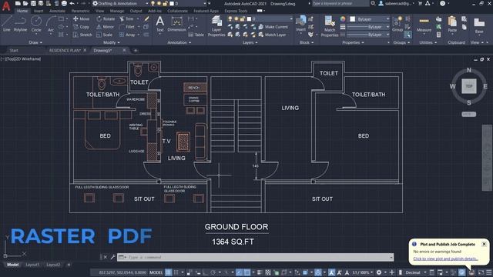Screen dimensions: 493x277
Task: Select the Line tool
Action: point(7,24)
